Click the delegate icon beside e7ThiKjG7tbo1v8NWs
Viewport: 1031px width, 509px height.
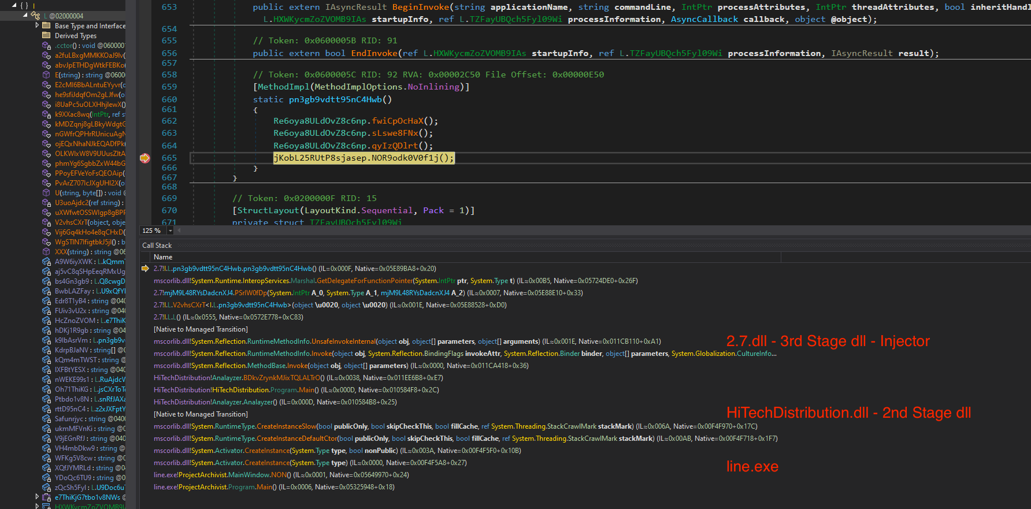[46, 497]
